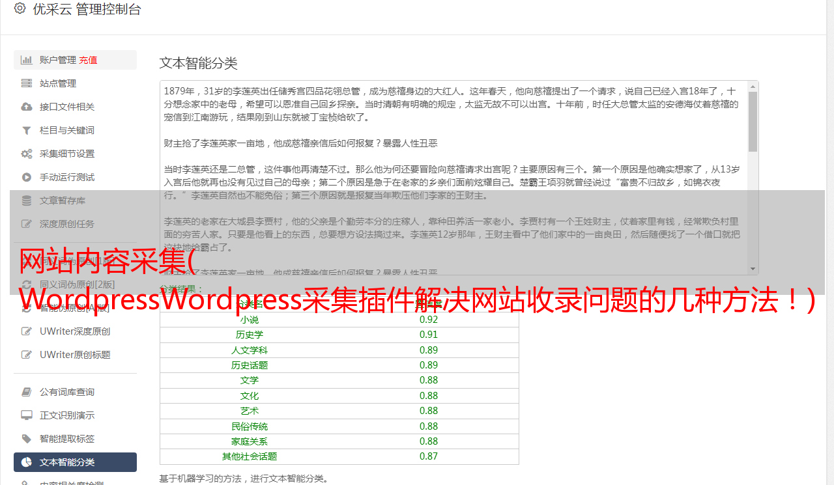Click the tag icon for 智能提取标签
The width and height of the screenshot is (834, 485).
27,439
